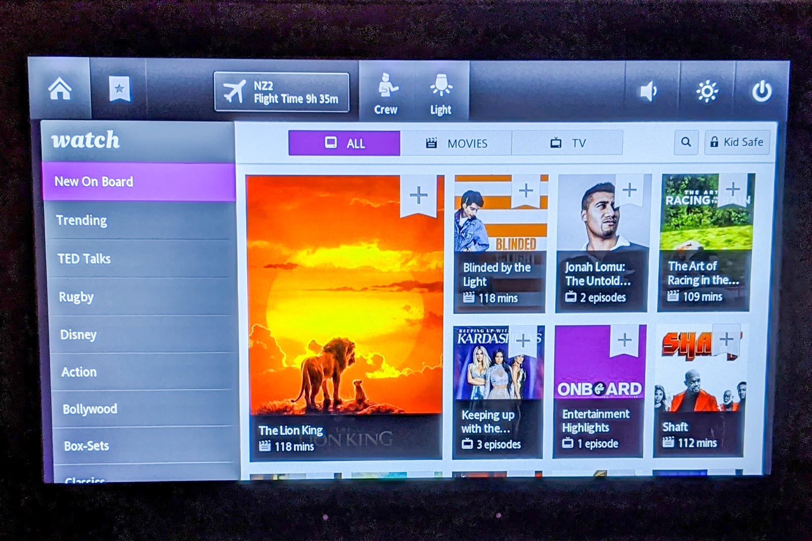Select the ALL content tab
Image resolution: width=812 pixels, height=541 pixels.
tap(345, 143)
